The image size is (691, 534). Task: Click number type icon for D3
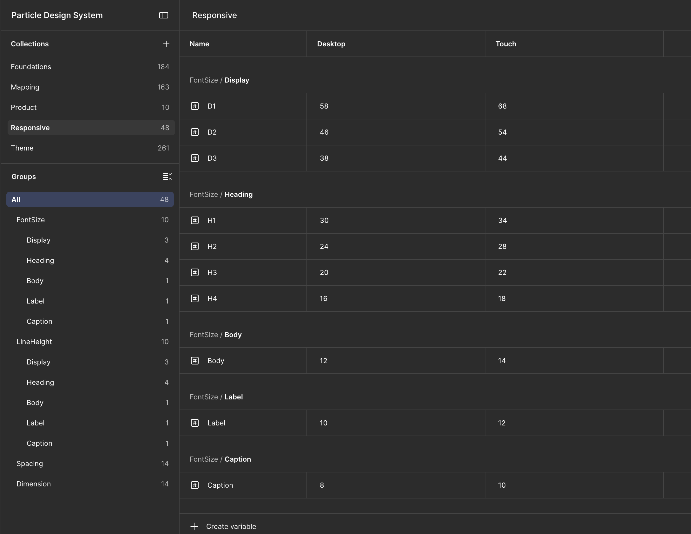[195, 158]
